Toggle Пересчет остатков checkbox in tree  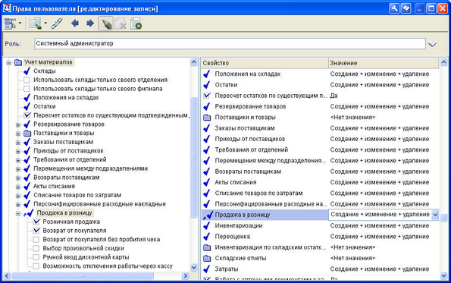(x=27, y=115)
